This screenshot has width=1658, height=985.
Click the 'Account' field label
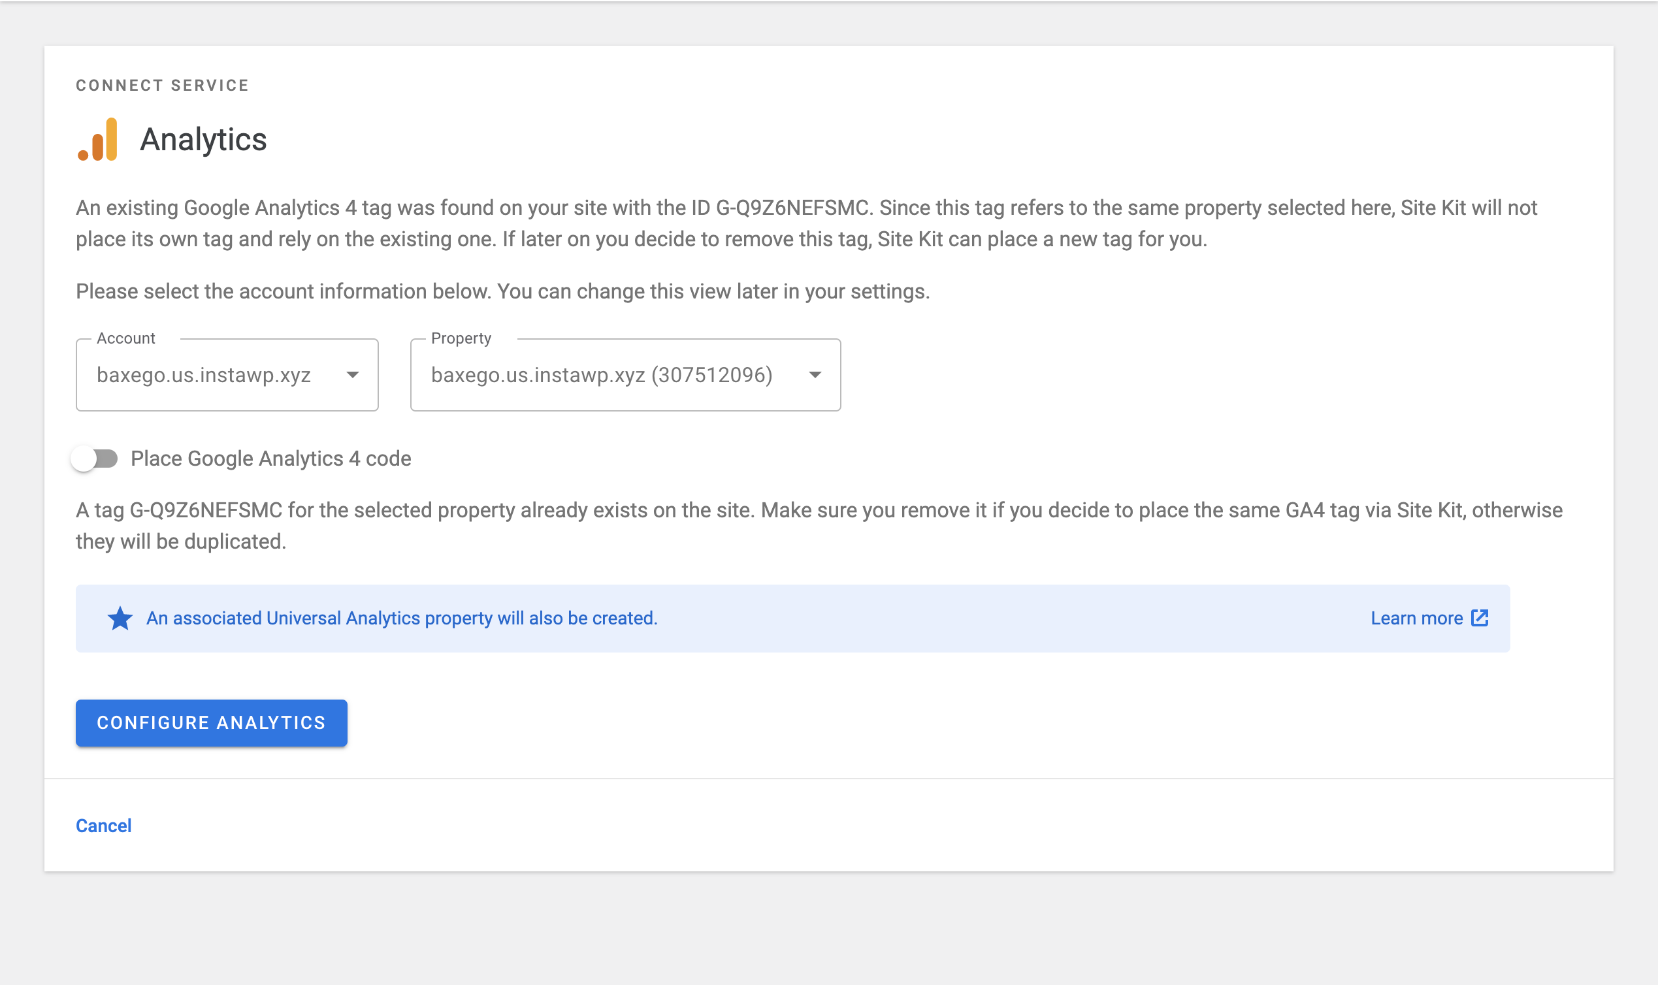pos(125,338)
